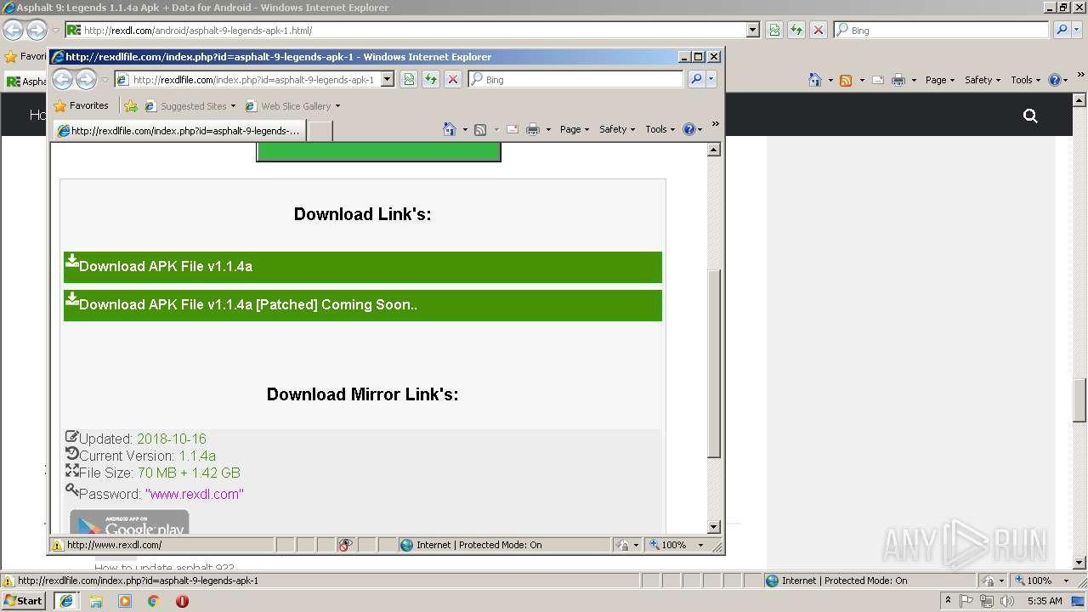This screenshot has width=1088, height=612.
Task: Open Page menu in front window
Action: click(x=575, y=129)
